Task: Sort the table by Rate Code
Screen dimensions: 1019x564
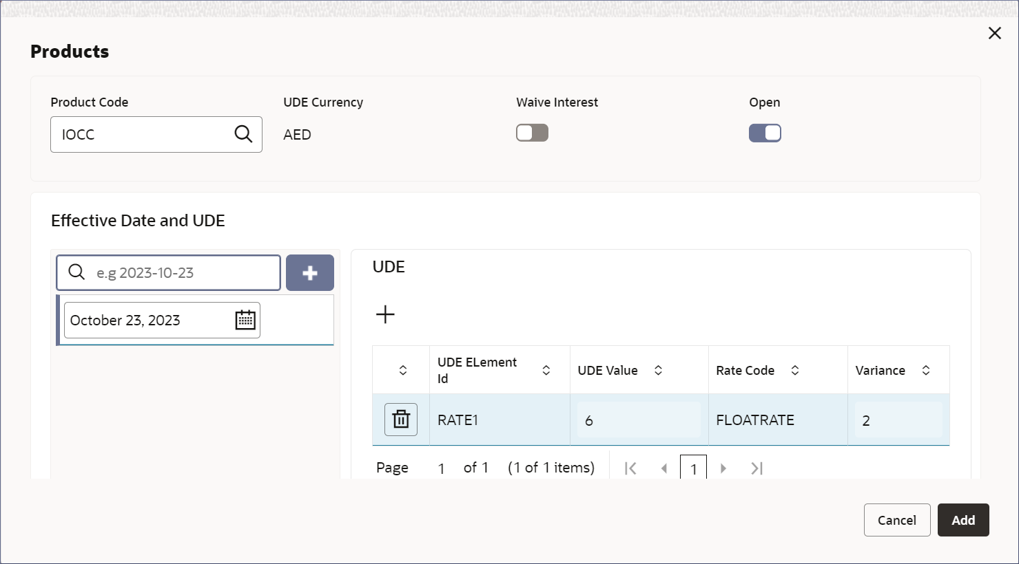Action: [x=795, y=370]
